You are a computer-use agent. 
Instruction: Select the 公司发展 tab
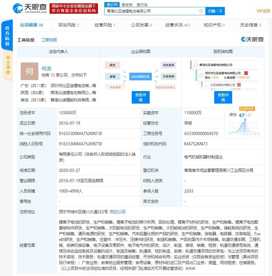(x=141, y=25)
